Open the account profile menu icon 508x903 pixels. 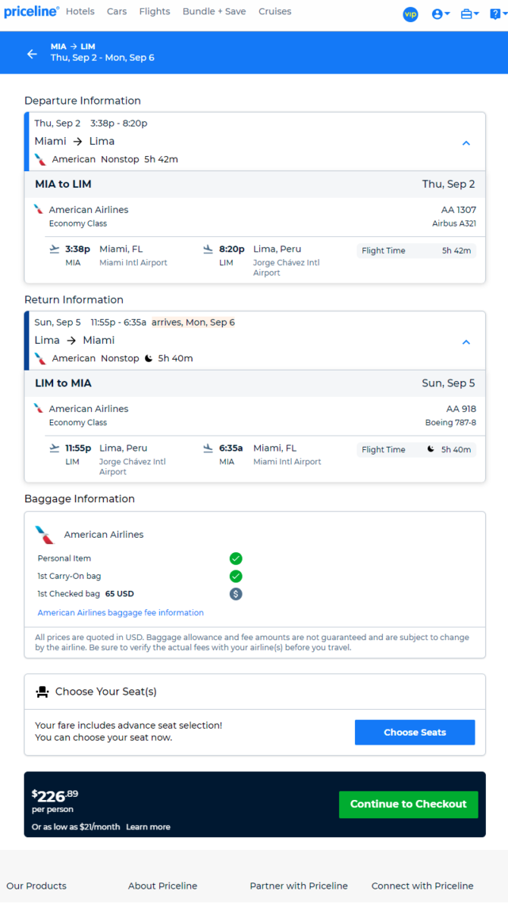[x=441, y=14]
